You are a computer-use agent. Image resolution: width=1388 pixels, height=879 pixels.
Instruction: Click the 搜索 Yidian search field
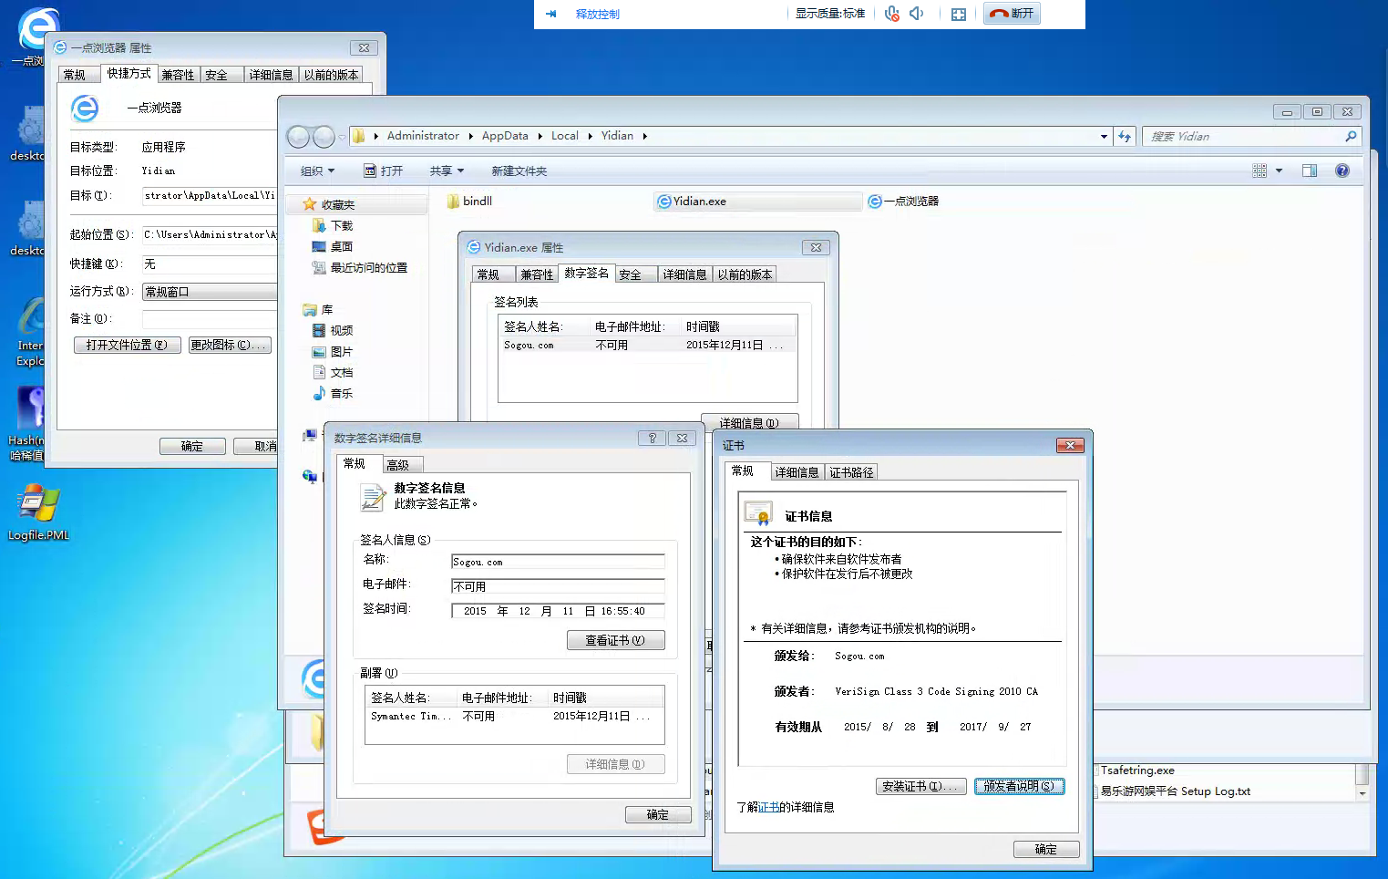pos(1244,137)
